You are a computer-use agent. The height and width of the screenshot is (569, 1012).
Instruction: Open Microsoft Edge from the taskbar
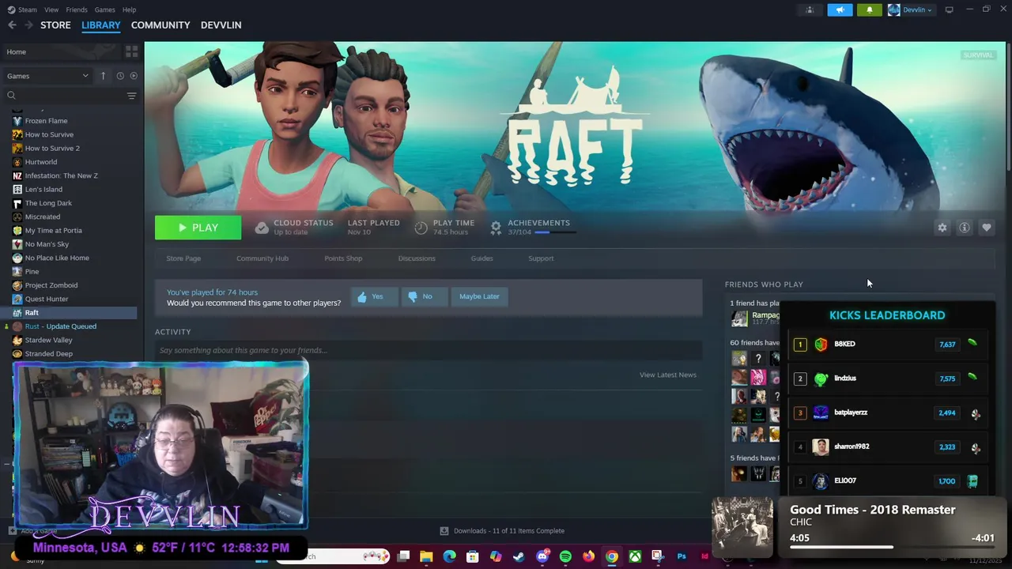449,556
